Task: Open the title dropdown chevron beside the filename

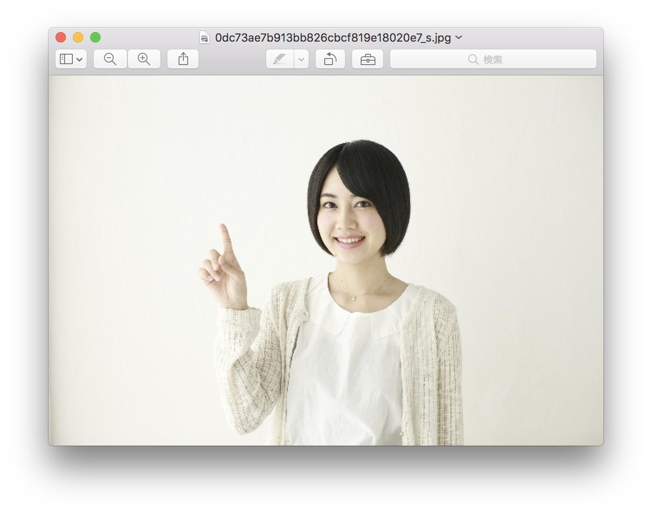Action: click(x=459, y=37)
